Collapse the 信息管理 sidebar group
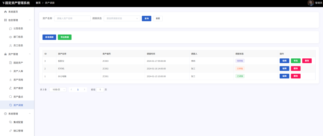 click(30, 20)
